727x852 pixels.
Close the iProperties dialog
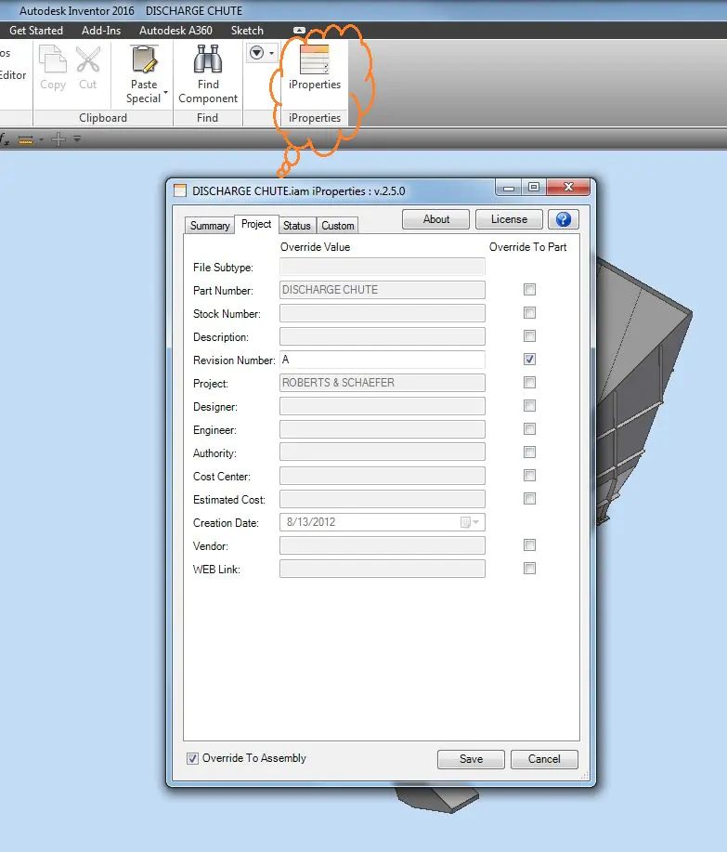tap(568, 188)
